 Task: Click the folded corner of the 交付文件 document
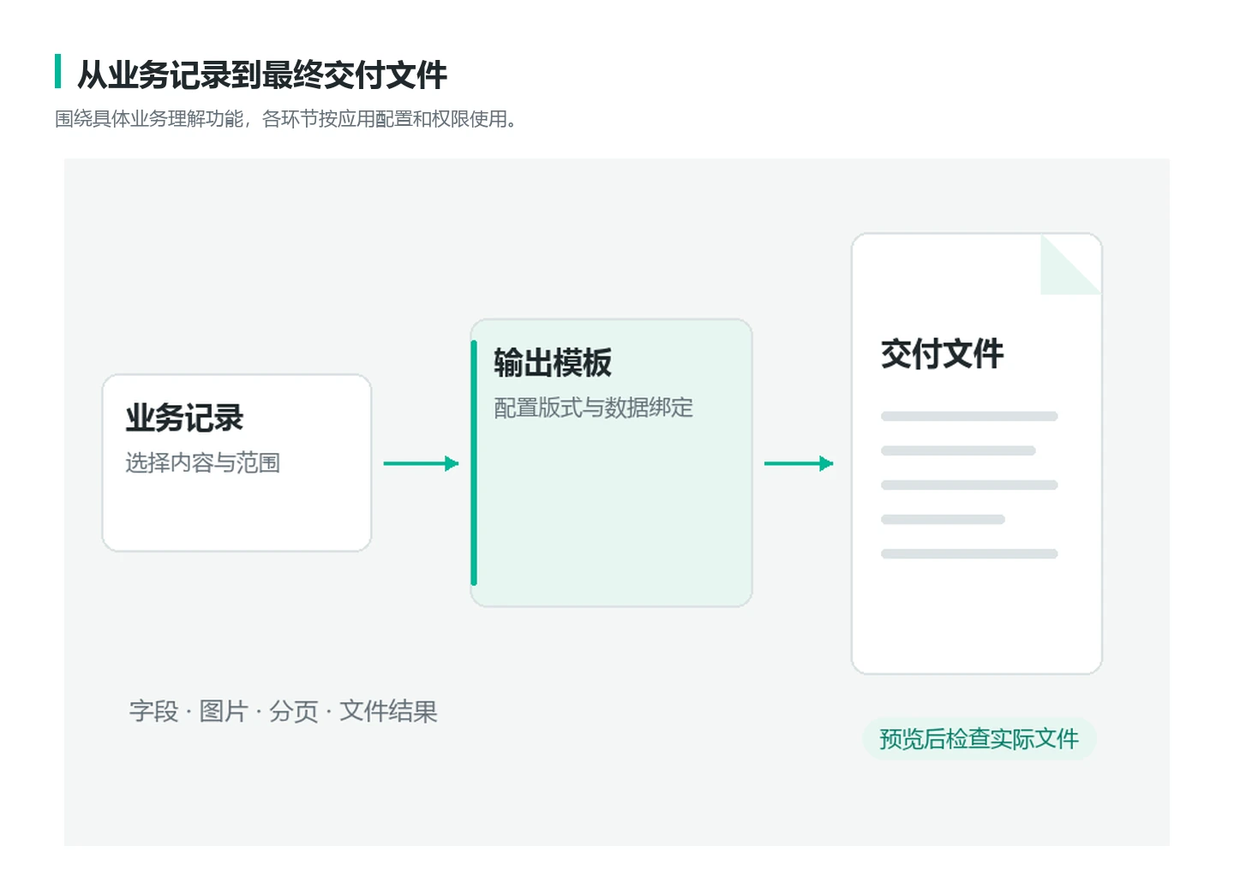[1070, 265]
